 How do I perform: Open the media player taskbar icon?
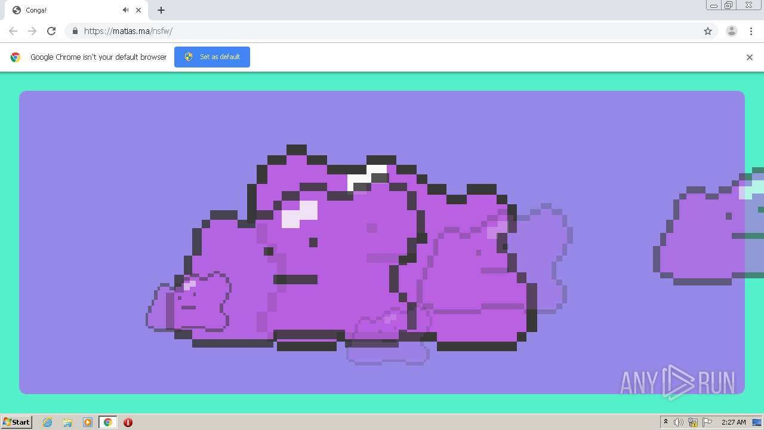[x=88, y=422]
